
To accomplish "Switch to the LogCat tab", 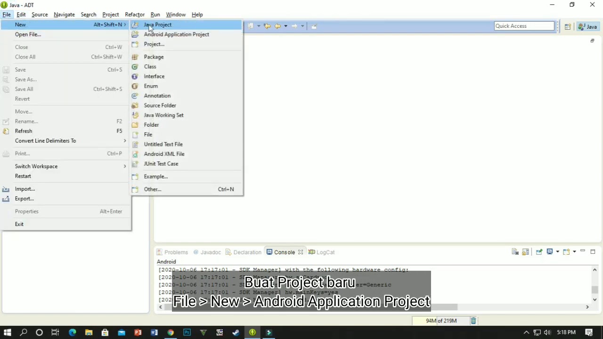I will click(321, 252).
